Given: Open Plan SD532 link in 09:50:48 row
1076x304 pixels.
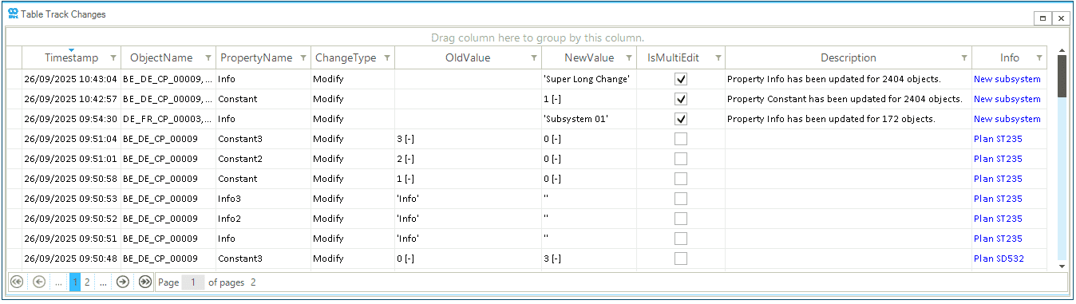Looking at the screenshot, I should (999, 259).
